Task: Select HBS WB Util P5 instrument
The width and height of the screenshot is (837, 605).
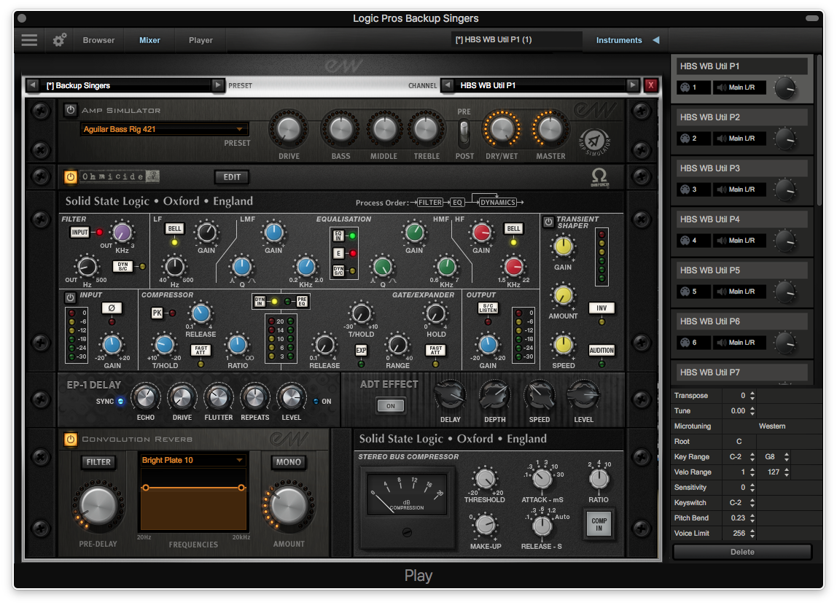Action: [741, 270]
